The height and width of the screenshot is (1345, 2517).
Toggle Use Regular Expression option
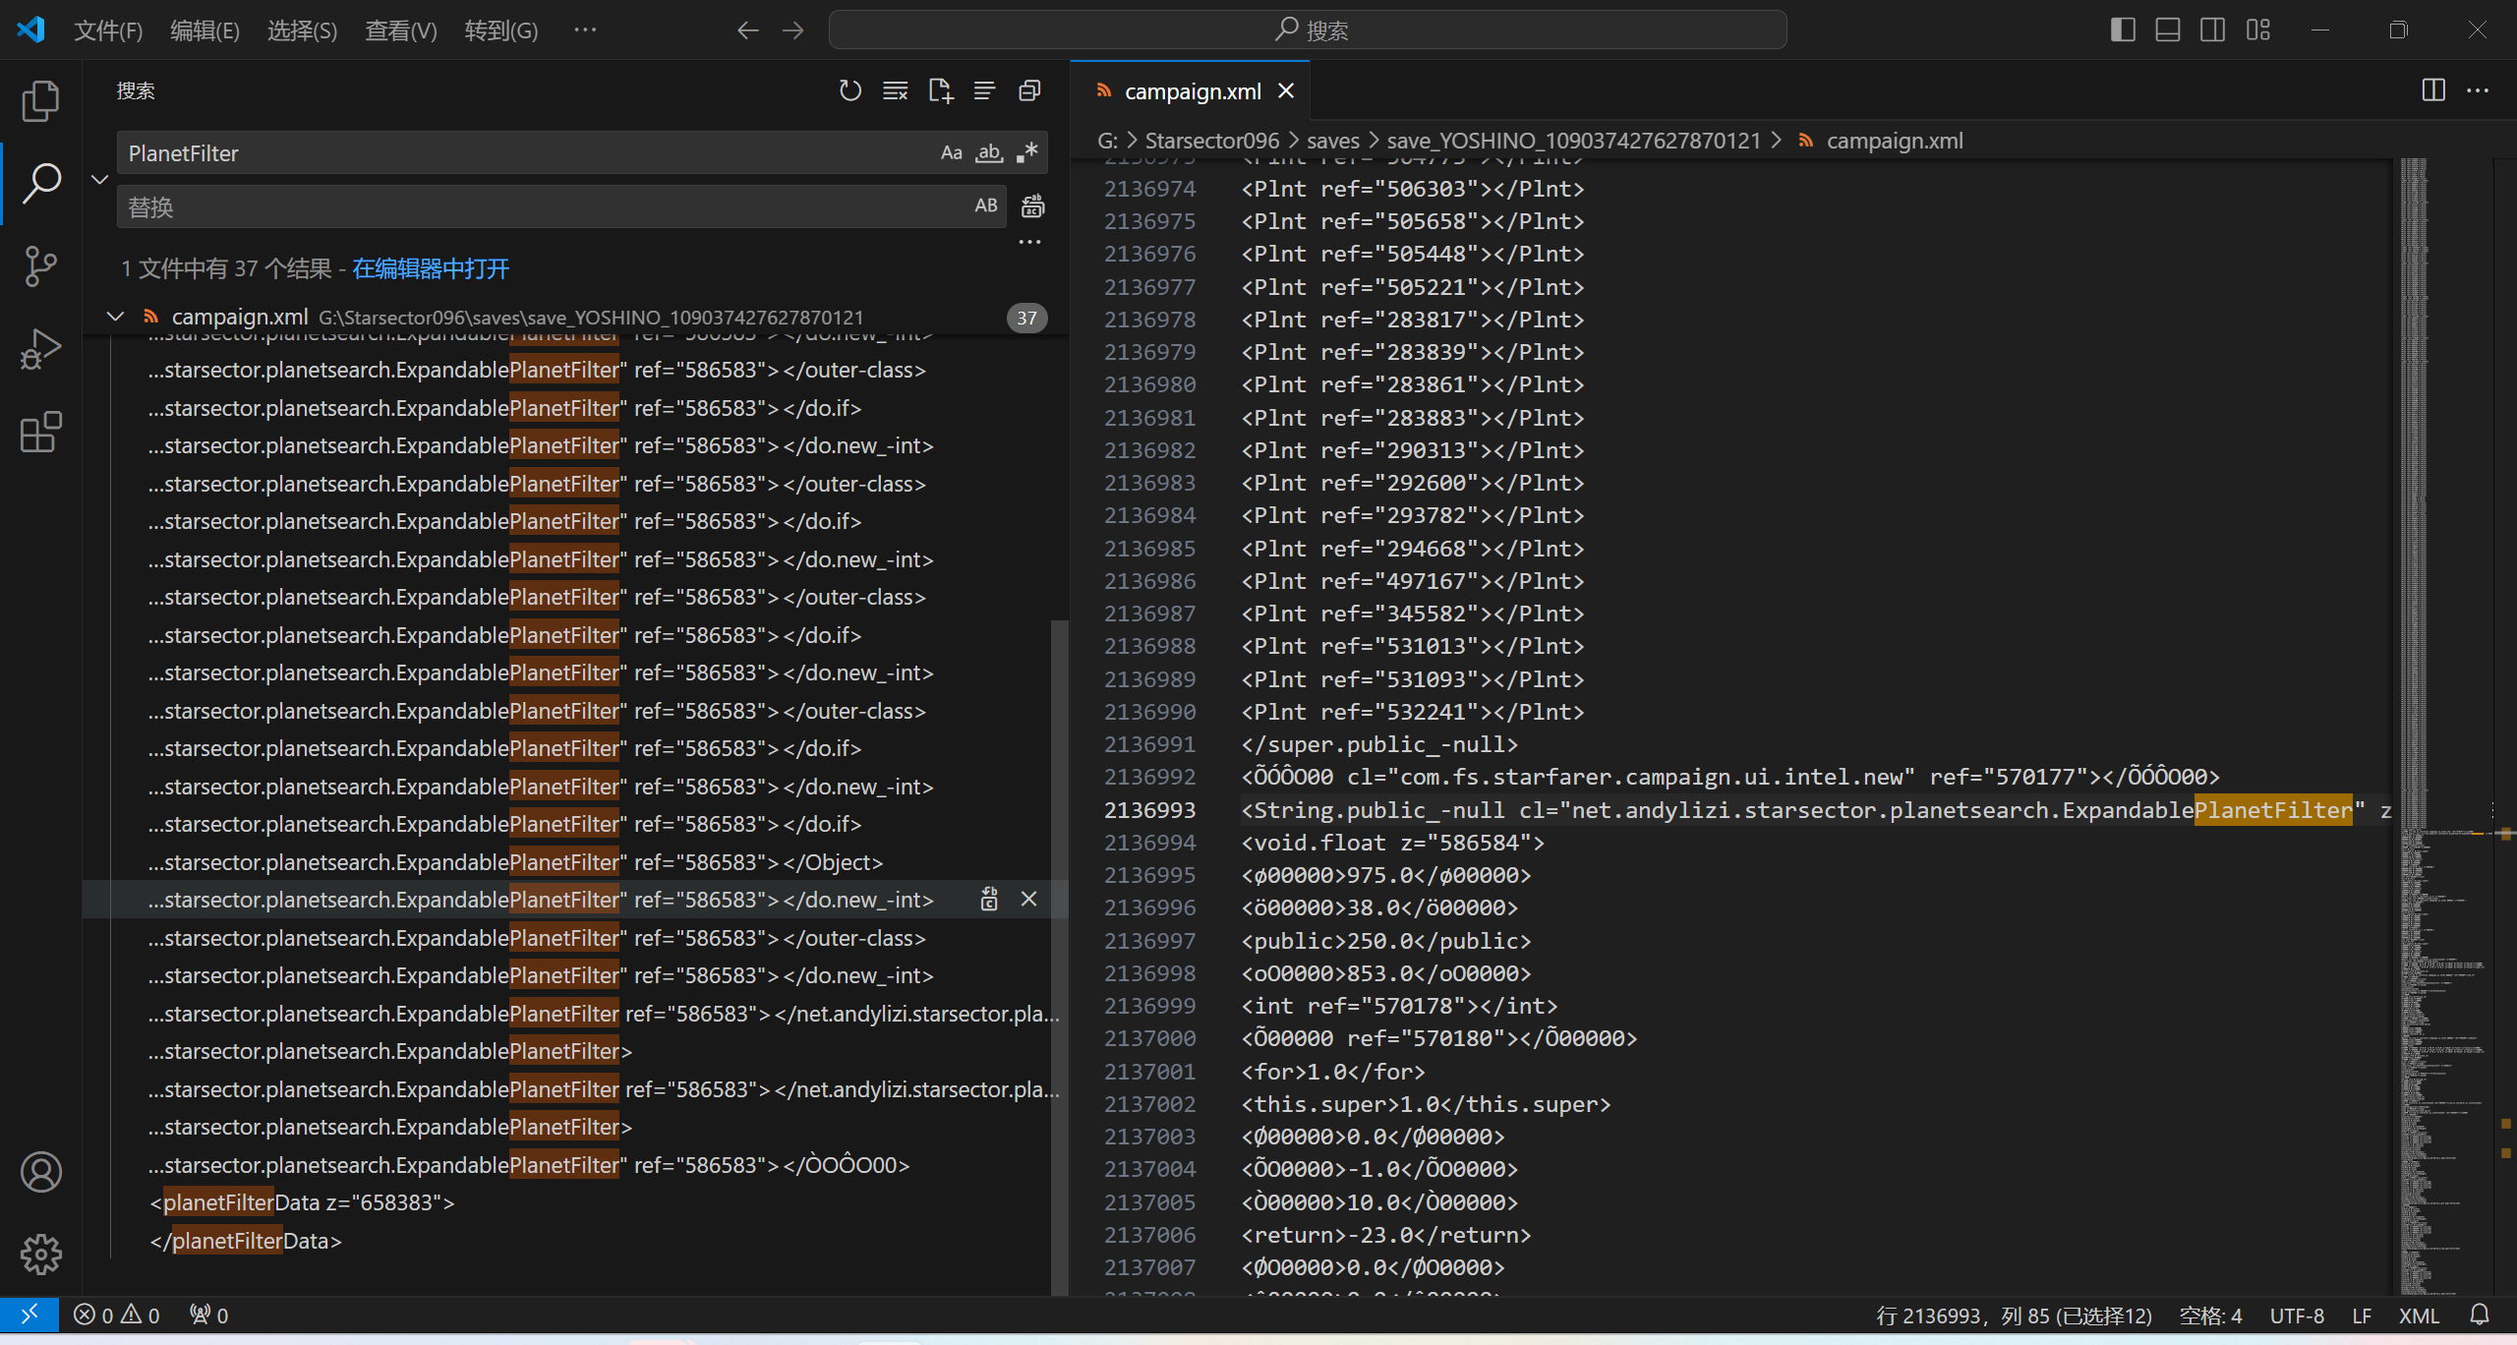click(x=1026, y=152)
